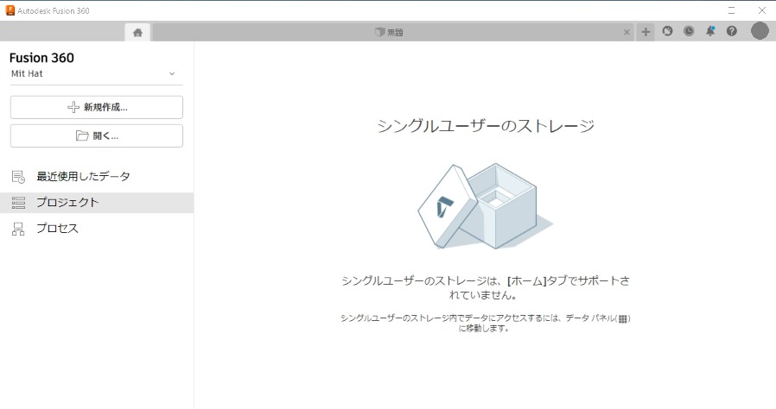Add a new design tab with plus
This screenshot has width=776, height=409.
coord(646,32)
